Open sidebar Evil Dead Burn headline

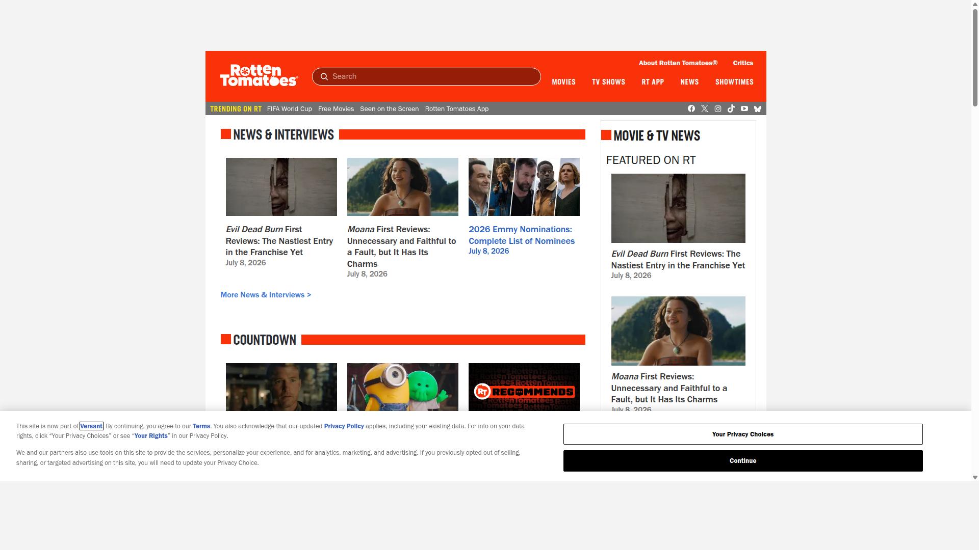[678, 260]
